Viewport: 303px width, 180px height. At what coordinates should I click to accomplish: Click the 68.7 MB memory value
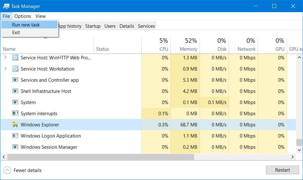[x=189, y=125]
